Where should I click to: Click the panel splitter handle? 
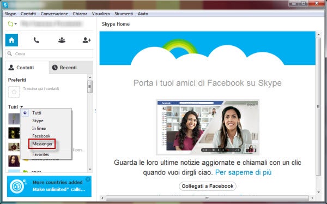(x=95, y=111)
